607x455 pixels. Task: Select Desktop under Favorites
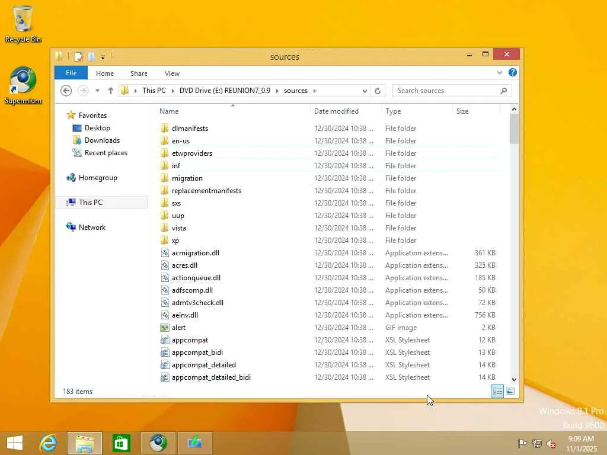coord(97,128)
